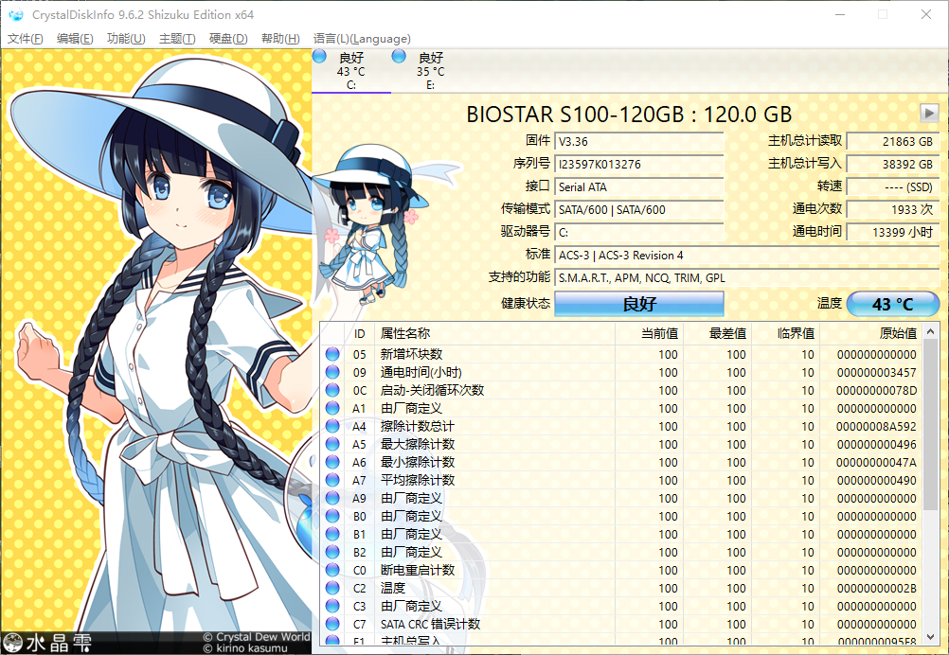Open the 帮助(H) menu
The width and height of the screenshot is (949, 655).
point(280,39)
